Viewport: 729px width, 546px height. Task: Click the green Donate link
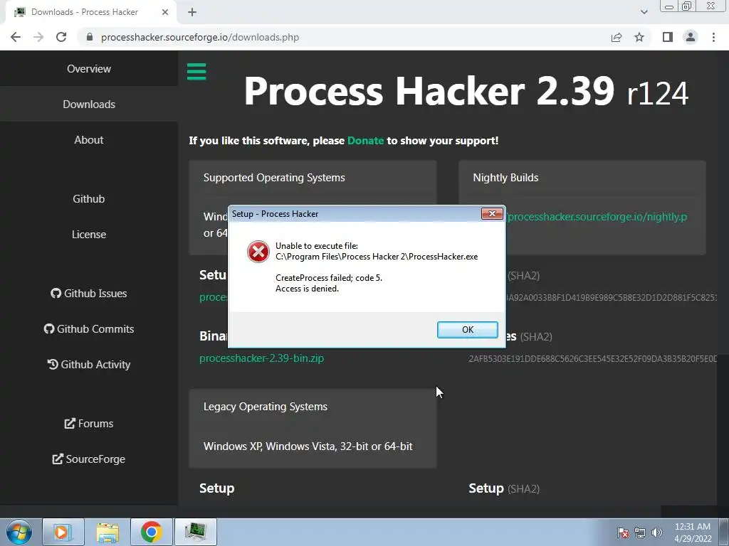[365, 141]
